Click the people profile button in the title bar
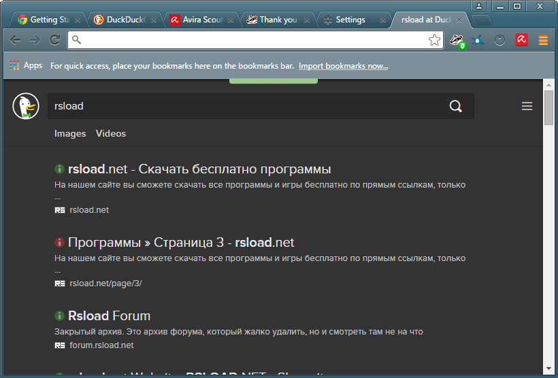Viewport: 558px width, 378px height. coord(479,6)
